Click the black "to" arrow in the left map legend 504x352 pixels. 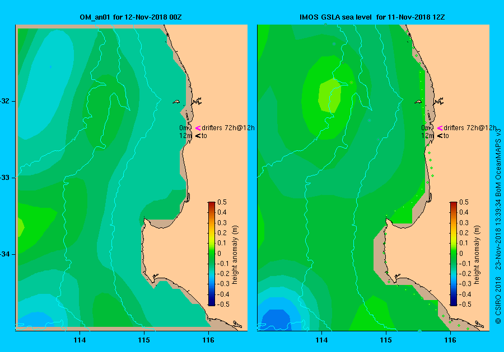point(198,136)
